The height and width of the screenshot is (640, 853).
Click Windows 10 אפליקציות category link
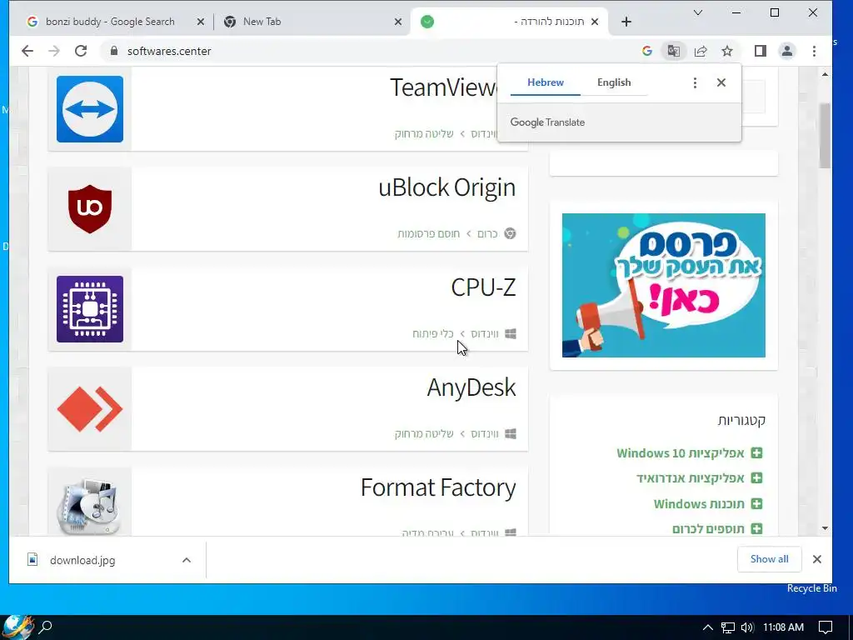click(680, 452)
